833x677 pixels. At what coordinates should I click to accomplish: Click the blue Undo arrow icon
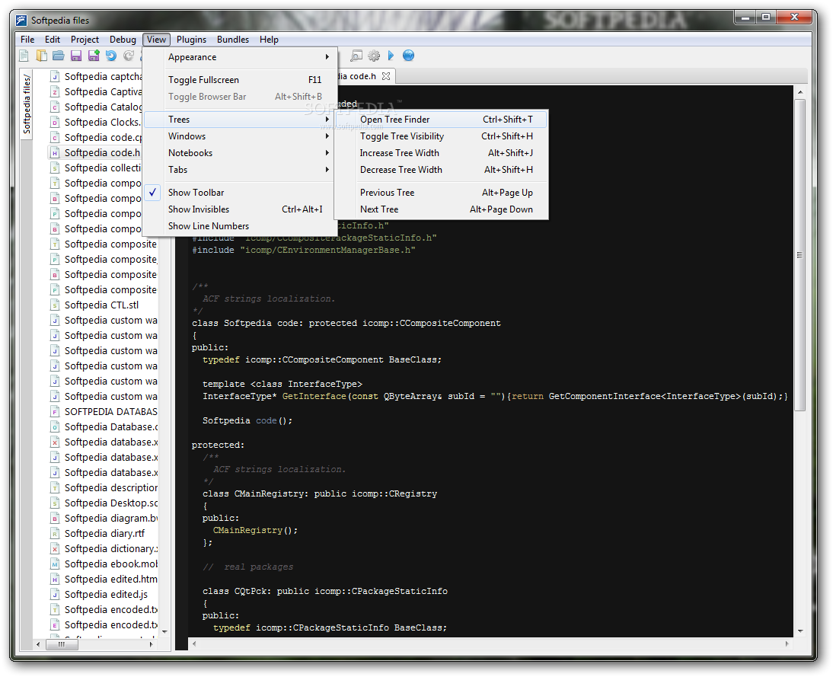tap(111, 56)
